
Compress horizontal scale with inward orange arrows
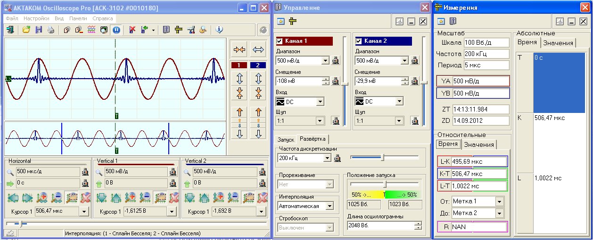(x=239, y=49)
